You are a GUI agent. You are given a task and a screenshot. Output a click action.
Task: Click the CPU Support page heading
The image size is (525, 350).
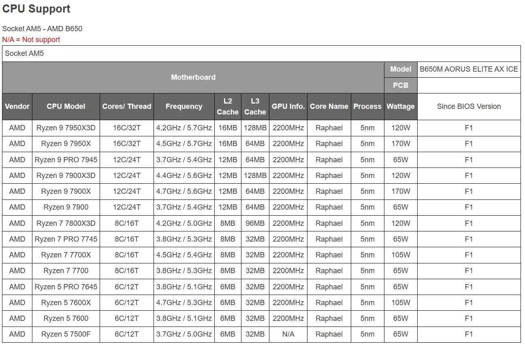[x=36, y=9]
